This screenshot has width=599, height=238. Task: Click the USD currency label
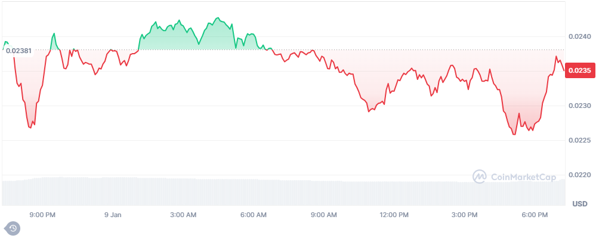click(x=579, y=204)
